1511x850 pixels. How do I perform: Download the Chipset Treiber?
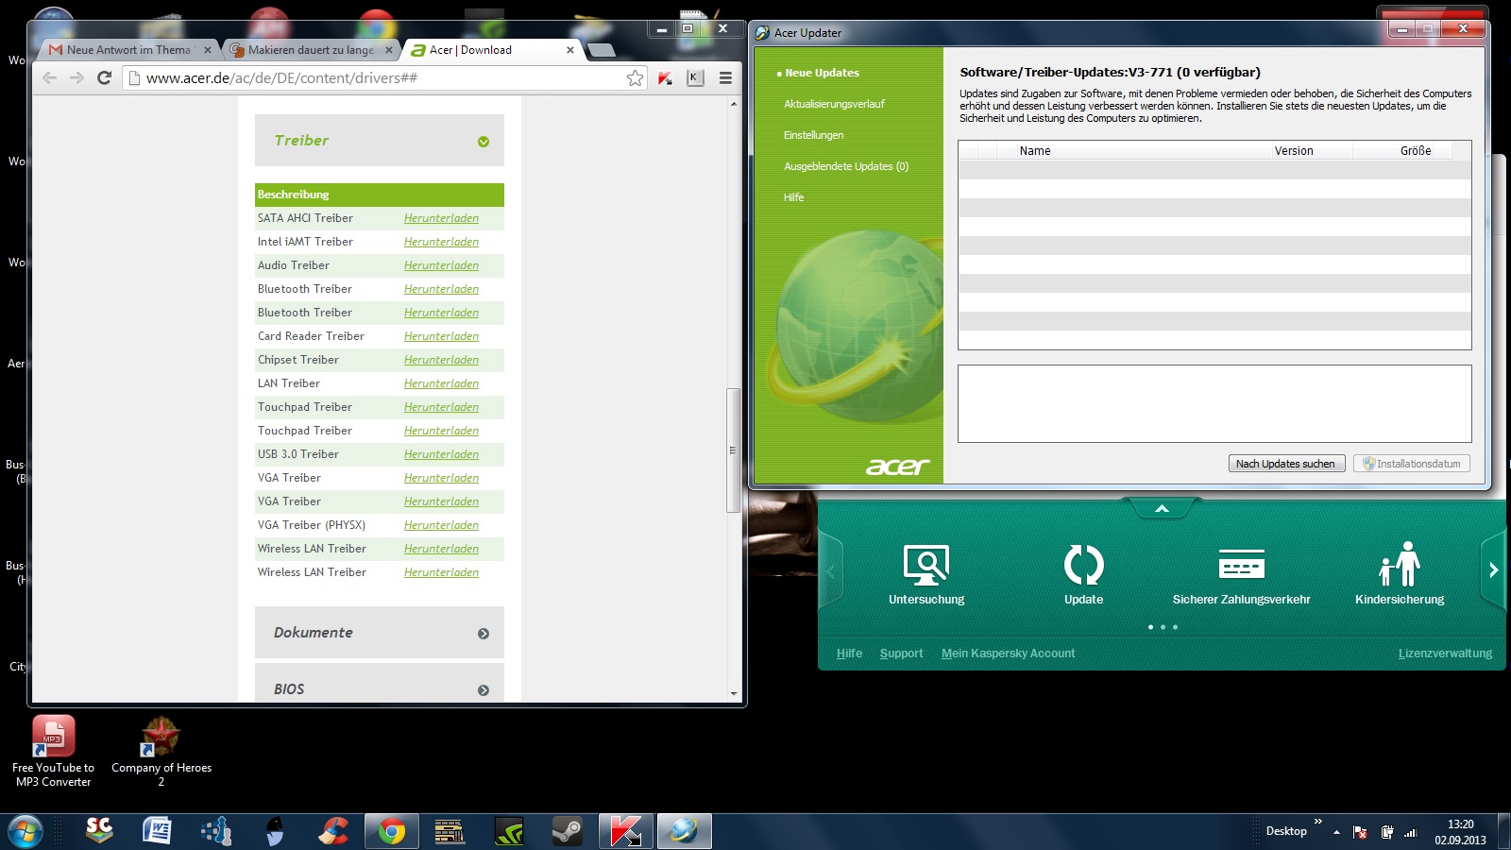point(441,360)
